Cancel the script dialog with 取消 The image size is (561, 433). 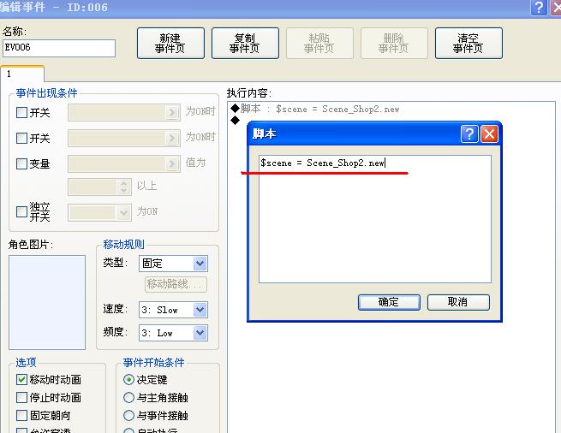(x=458, y=302)
